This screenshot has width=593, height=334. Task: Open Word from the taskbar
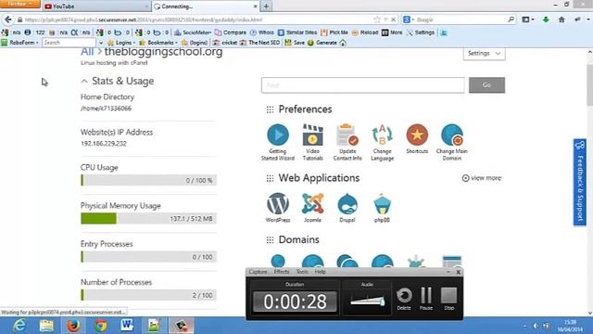coord(127,326)
